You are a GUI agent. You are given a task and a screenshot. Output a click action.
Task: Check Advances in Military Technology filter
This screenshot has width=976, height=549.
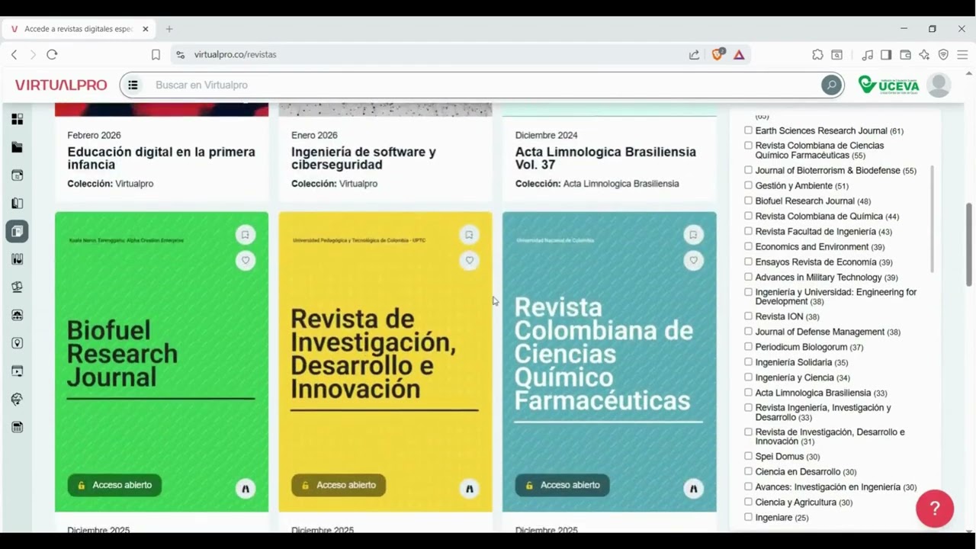tap(748, 277)
